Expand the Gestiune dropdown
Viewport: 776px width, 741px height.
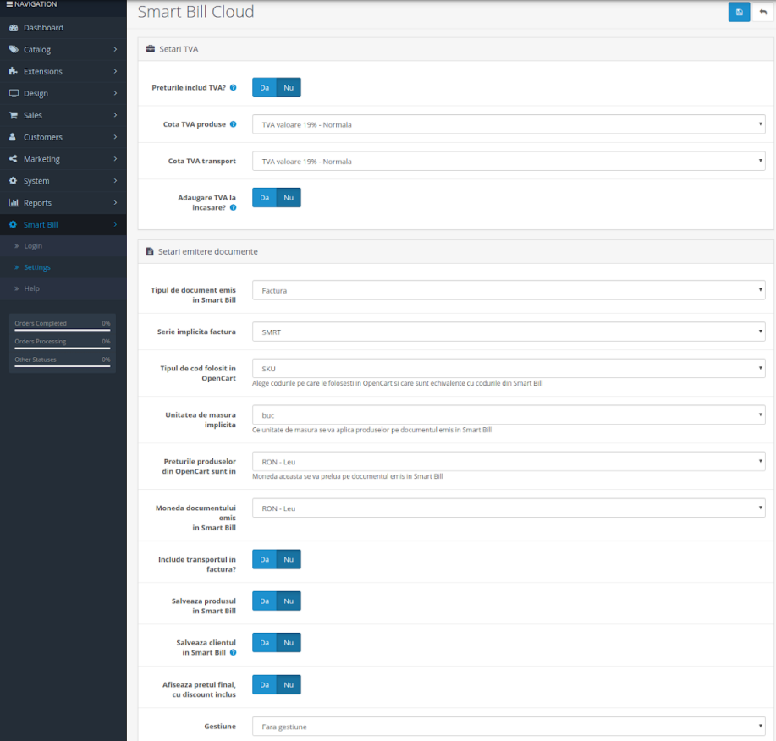(509, 726)
